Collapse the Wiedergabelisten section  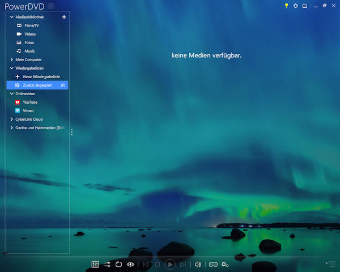click(x=12, y=68)
